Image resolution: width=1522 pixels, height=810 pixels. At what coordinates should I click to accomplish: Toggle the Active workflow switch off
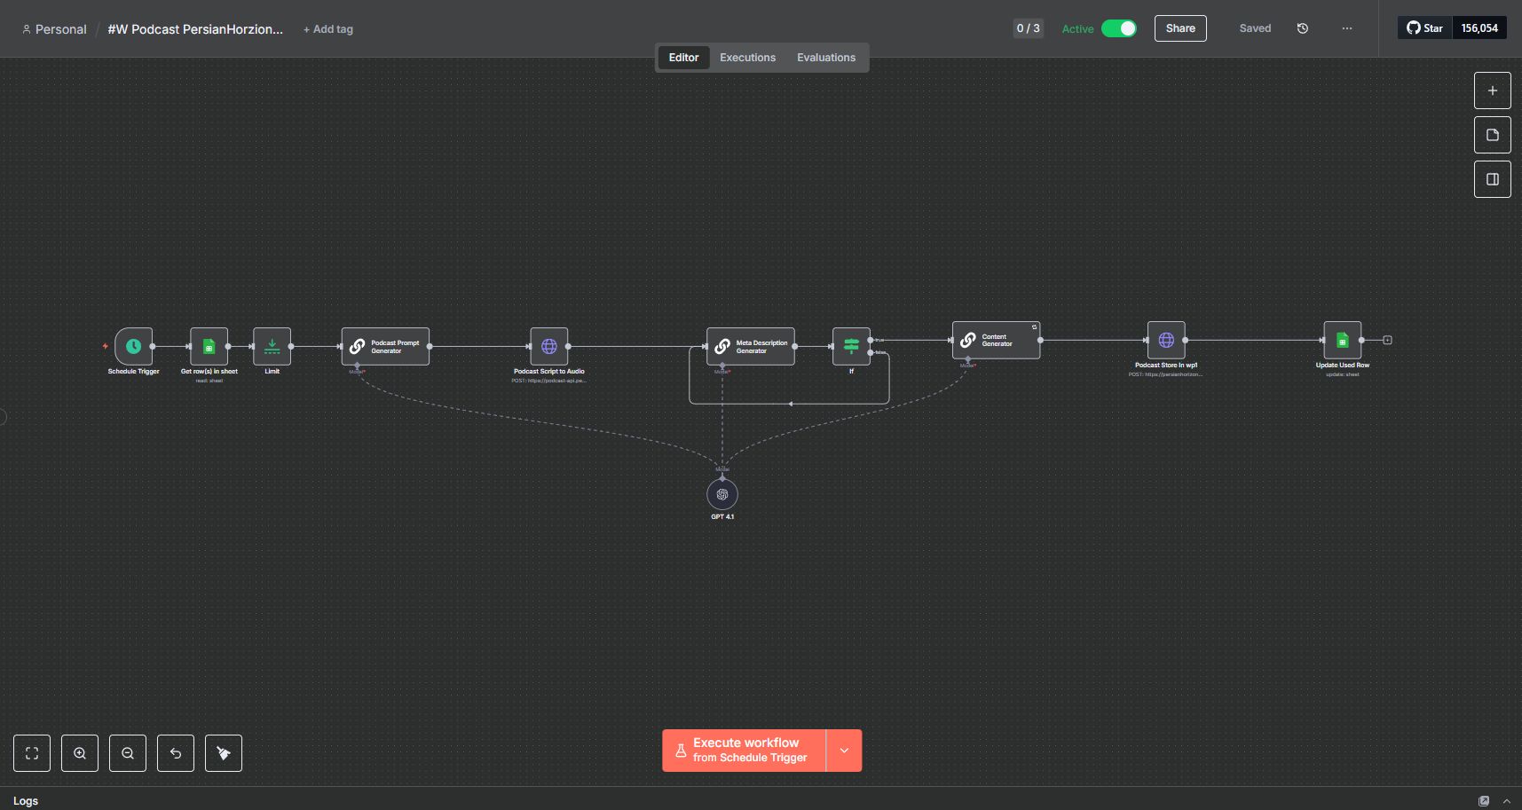click(x=1118, y=28)
